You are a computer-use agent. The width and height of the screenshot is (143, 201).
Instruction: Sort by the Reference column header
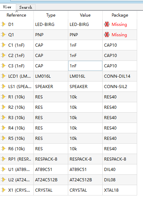pyautogui.click(x=17, y=15)
